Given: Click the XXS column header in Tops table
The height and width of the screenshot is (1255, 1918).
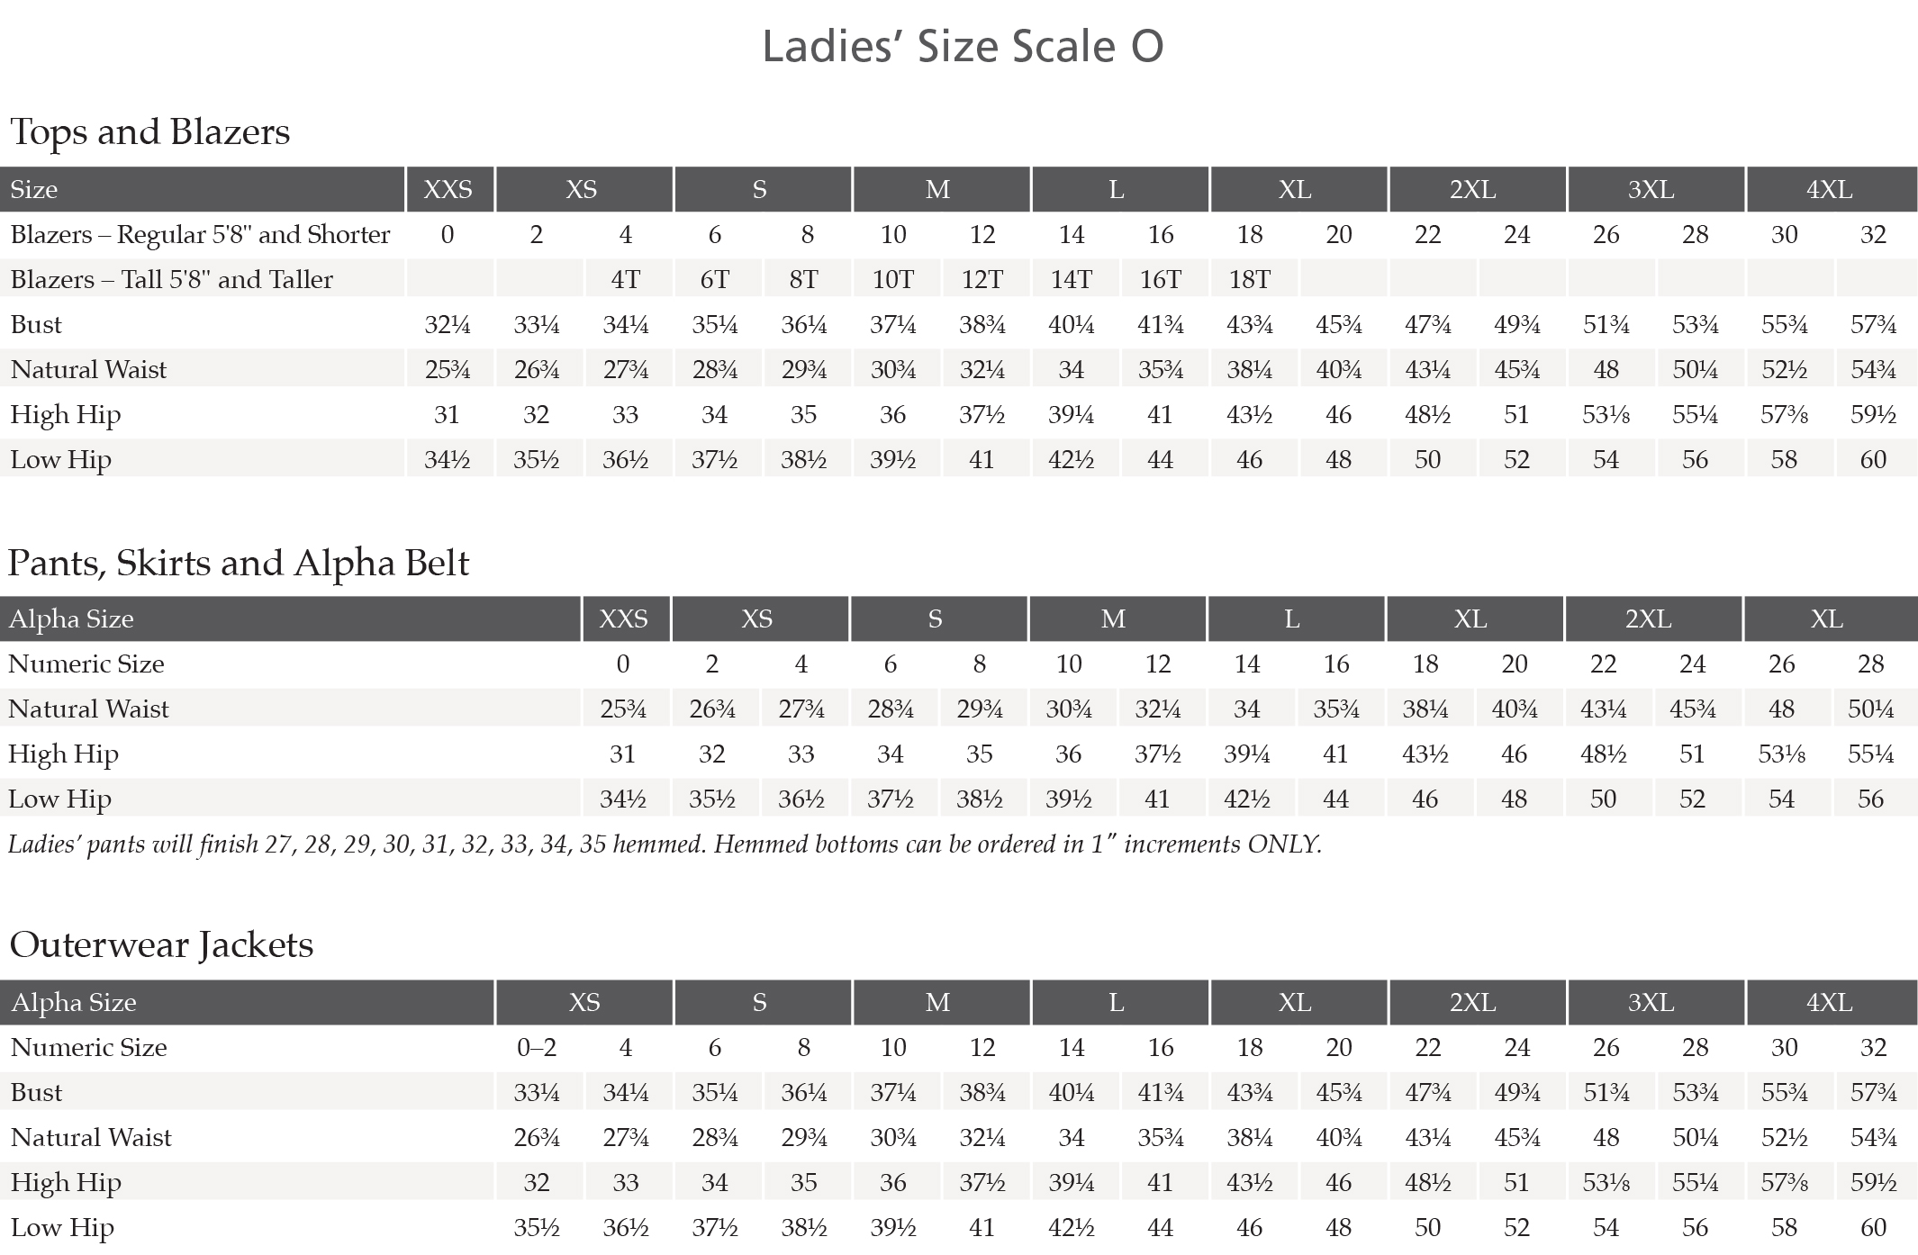Looking at the screenshot, I should pos(448,189).
